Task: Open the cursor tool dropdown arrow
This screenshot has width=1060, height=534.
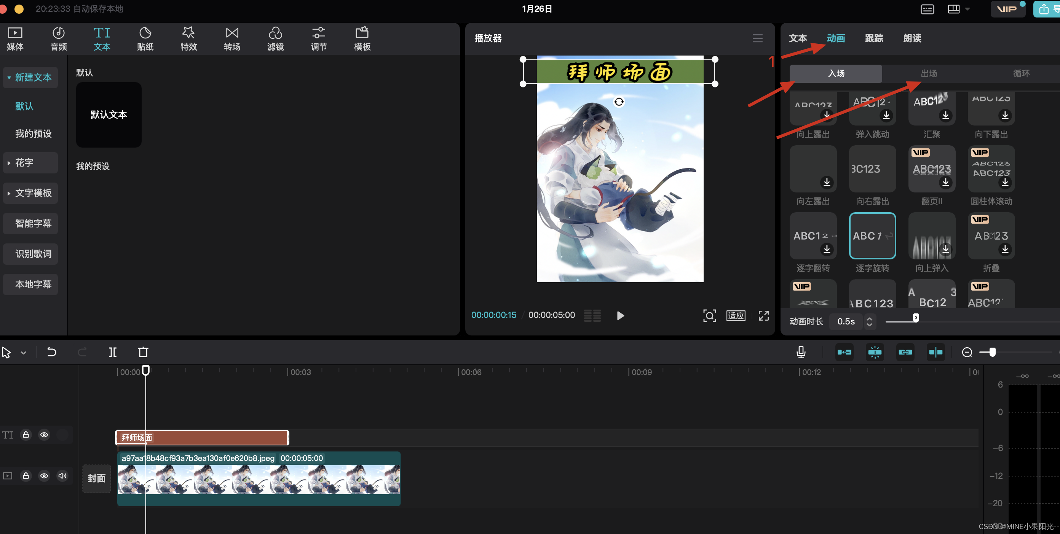Action: click(24, 353)
